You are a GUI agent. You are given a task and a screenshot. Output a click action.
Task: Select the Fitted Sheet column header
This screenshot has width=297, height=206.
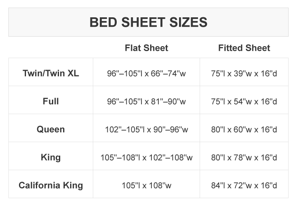click(x=244, y=48)
